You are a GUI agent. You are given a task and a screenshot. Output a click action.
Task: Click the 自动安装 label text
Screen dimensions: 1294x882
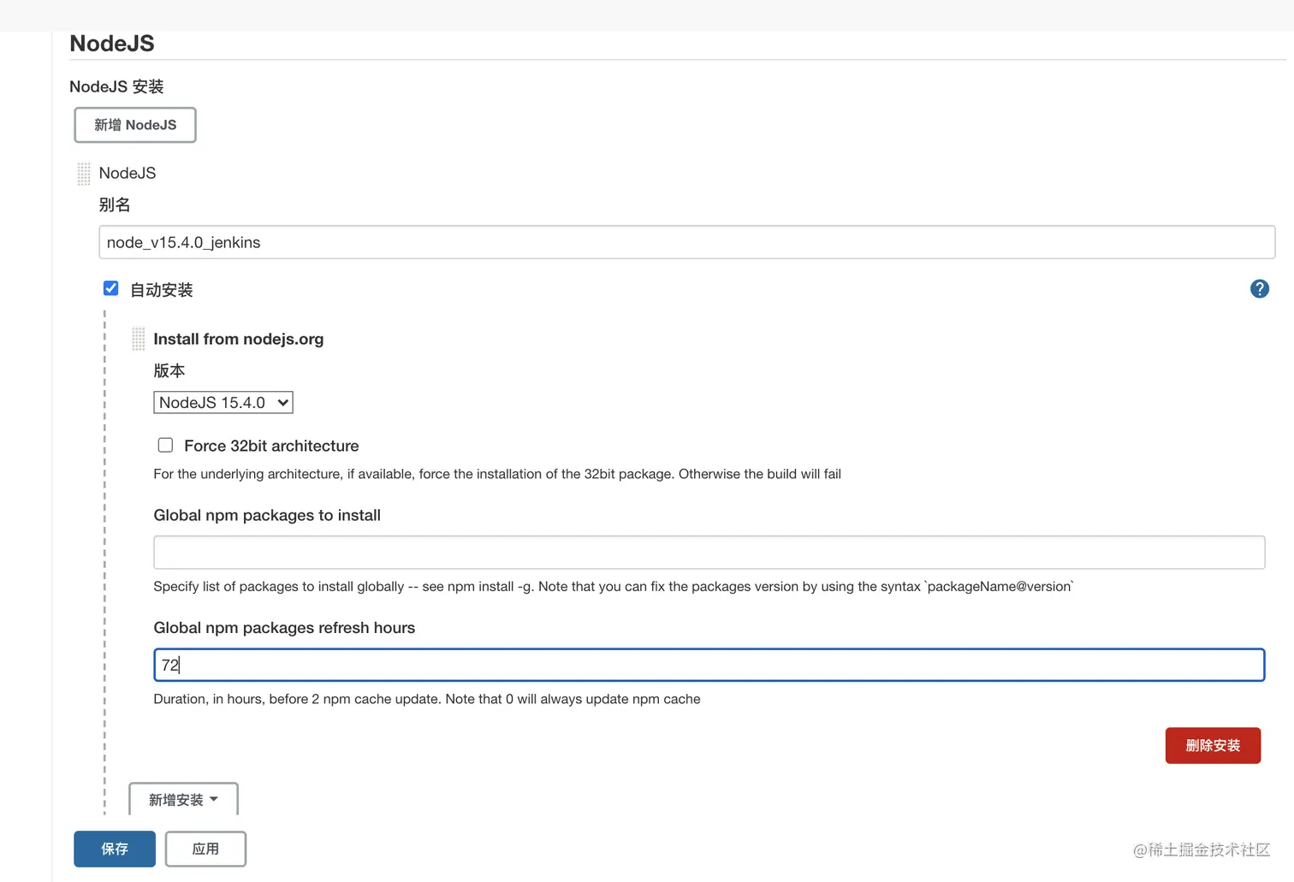pyautogui.click(x=162, y=290)
